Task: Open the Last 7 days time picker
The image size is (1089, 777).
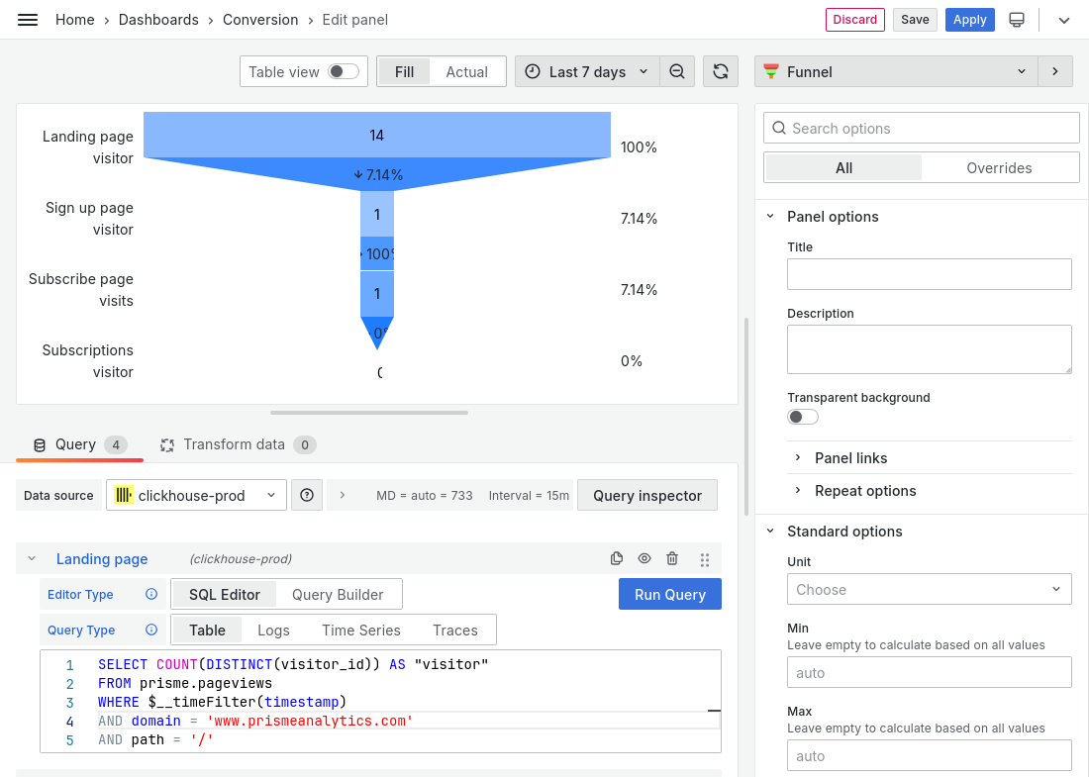Action: (587, 71)
